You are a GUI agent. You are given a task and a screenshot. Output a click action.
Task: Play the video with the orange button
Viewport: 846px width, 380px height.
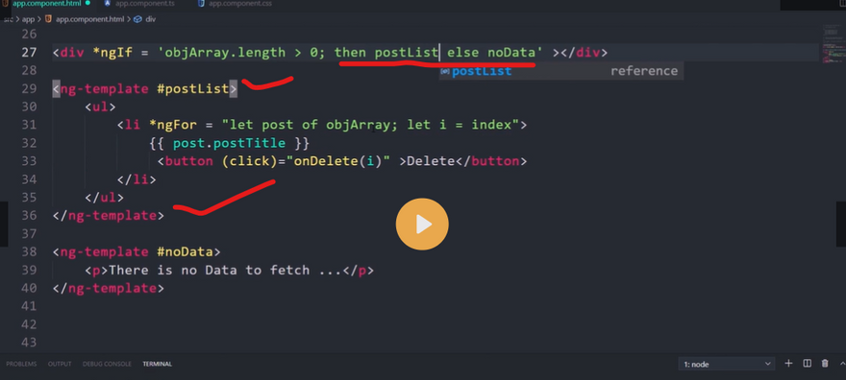coord(422,225)
